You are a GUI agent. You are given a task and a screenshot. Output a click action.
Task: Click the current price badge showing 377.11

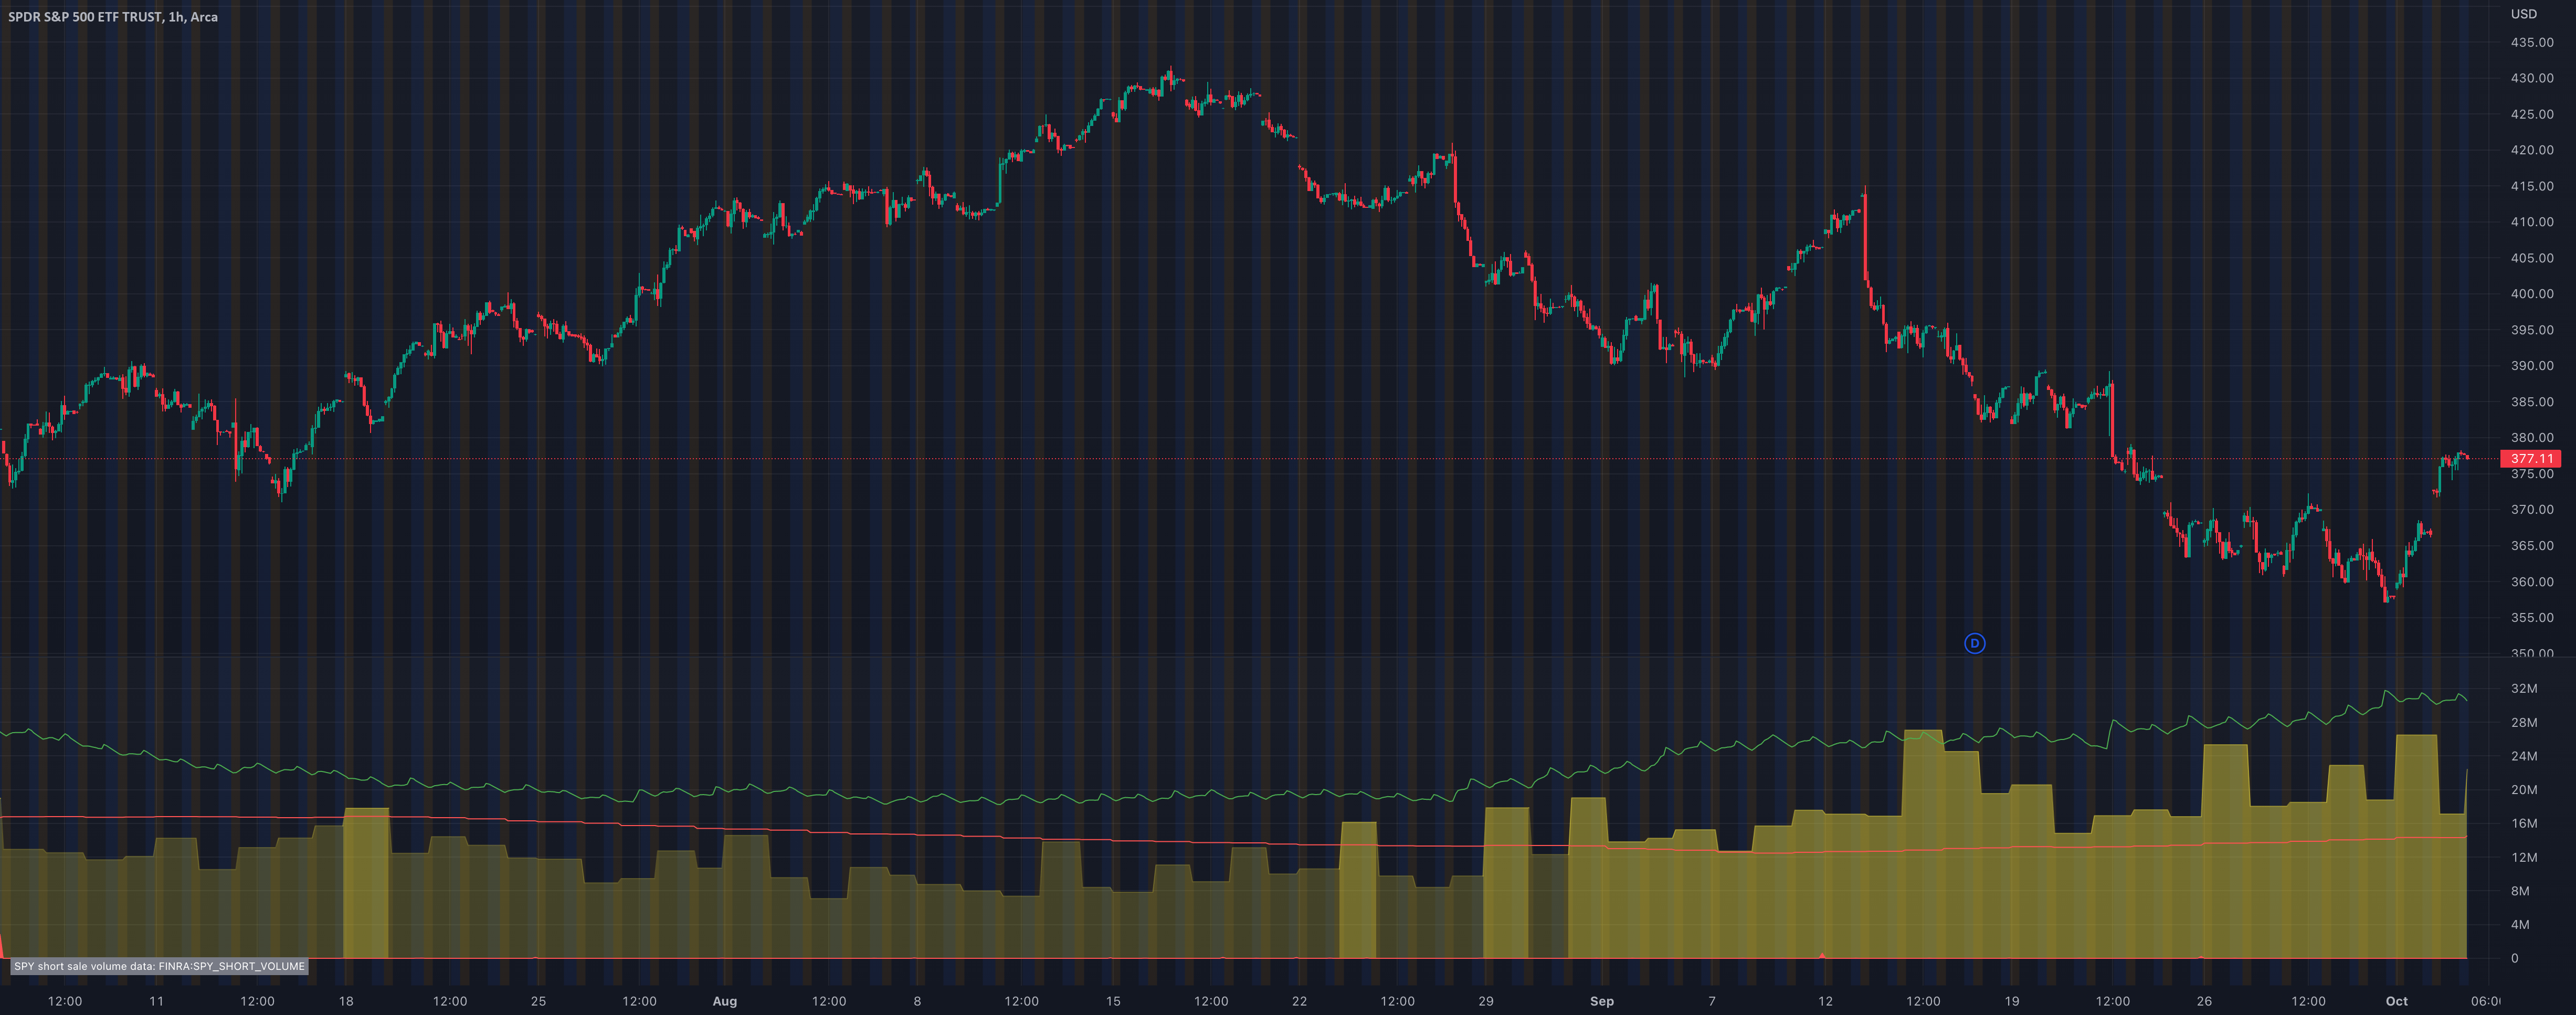point(2530,458)
